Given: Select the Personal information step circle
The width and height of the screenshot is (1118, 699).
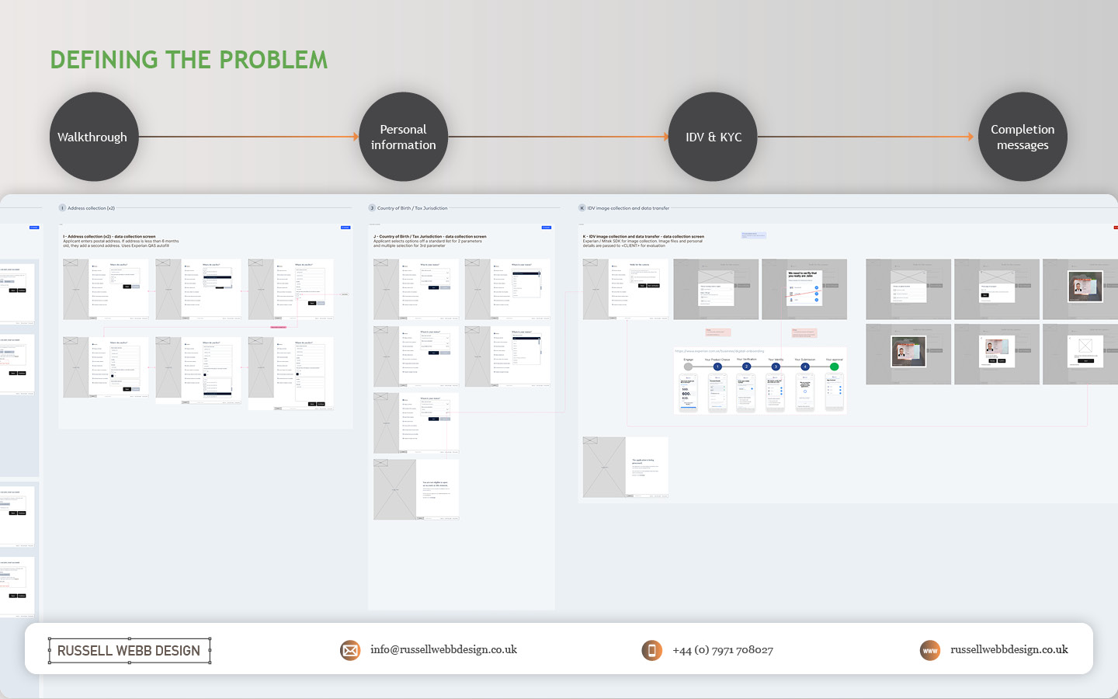Looking at the screenshot, I should pos(403,137).
